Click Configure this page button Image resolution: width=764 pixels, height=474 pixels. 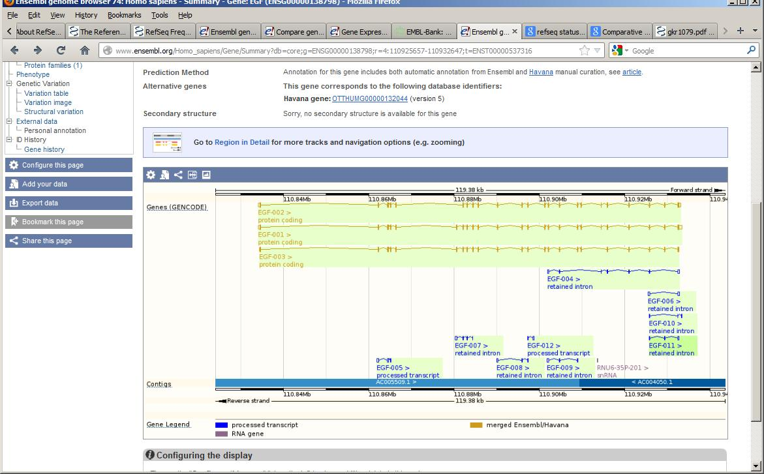tap(69, 165)
